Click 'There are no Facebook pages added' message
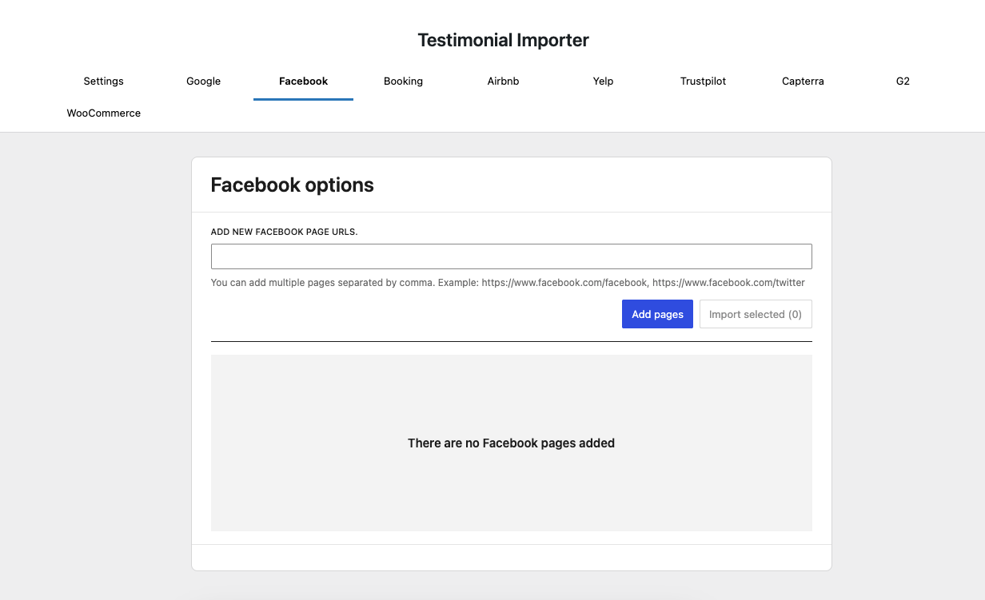985x600 pixels. [x=512, y=443]
